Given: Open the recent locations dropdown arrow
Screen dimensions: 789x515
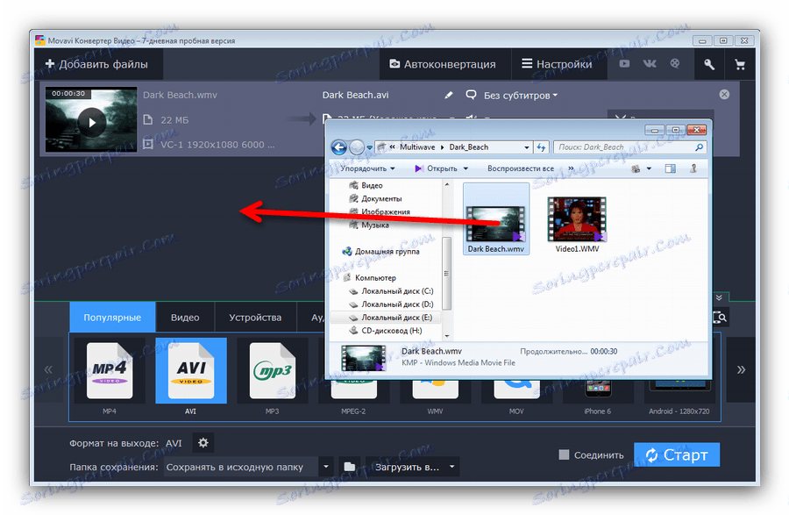Looking at the screenshot, I should [370, 147].
